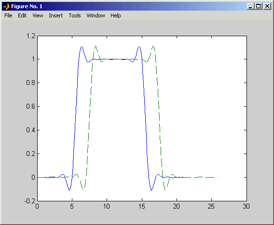Open the Help menu

(x=115, y=15)
